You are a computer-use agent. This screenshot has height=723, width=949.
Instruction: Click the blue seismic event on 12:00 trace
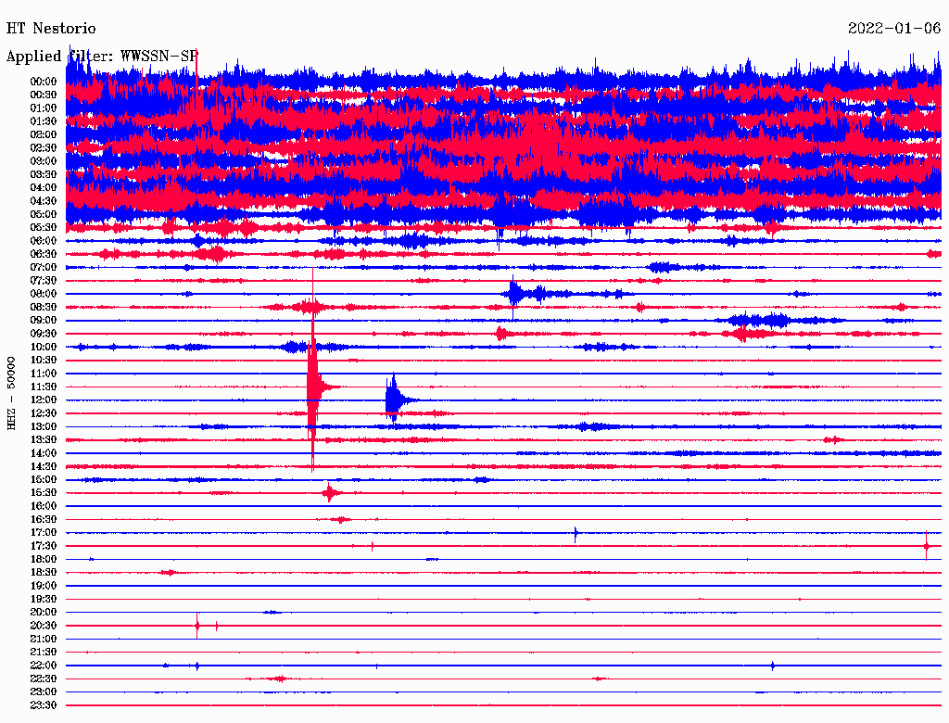(x=393, y=400)
